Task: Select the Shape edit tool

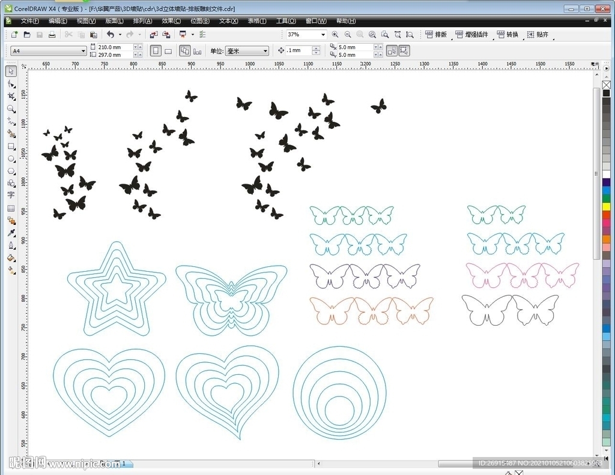Action: (x=11, y=84)
